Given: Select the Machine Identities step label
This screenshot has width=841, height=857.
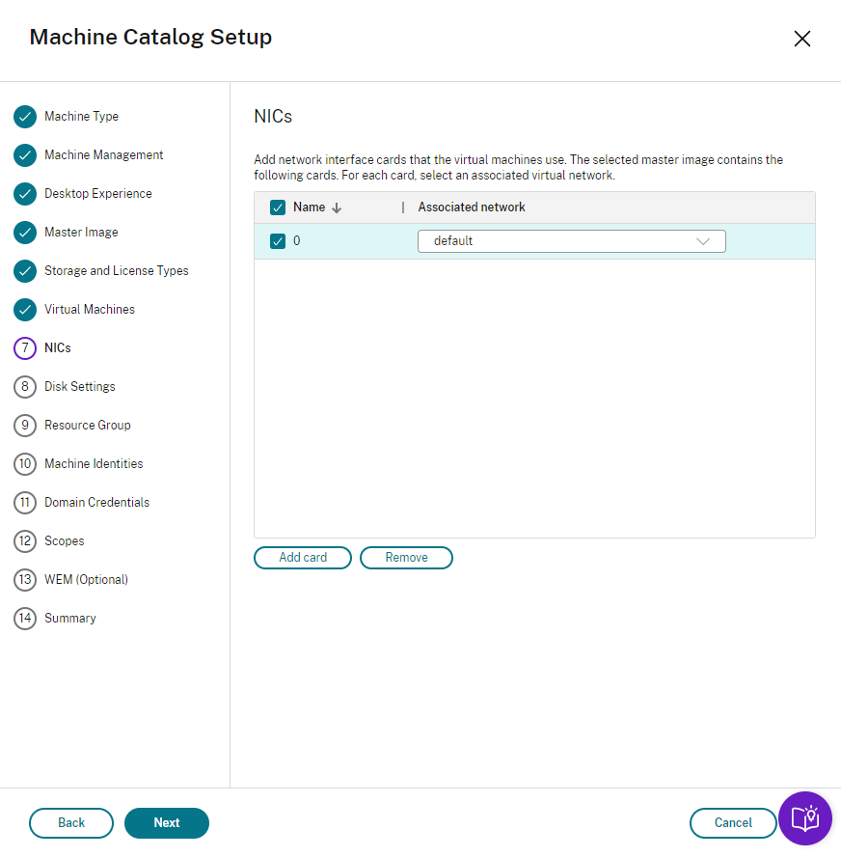Looking at the screenshot, I should point(94,464).
